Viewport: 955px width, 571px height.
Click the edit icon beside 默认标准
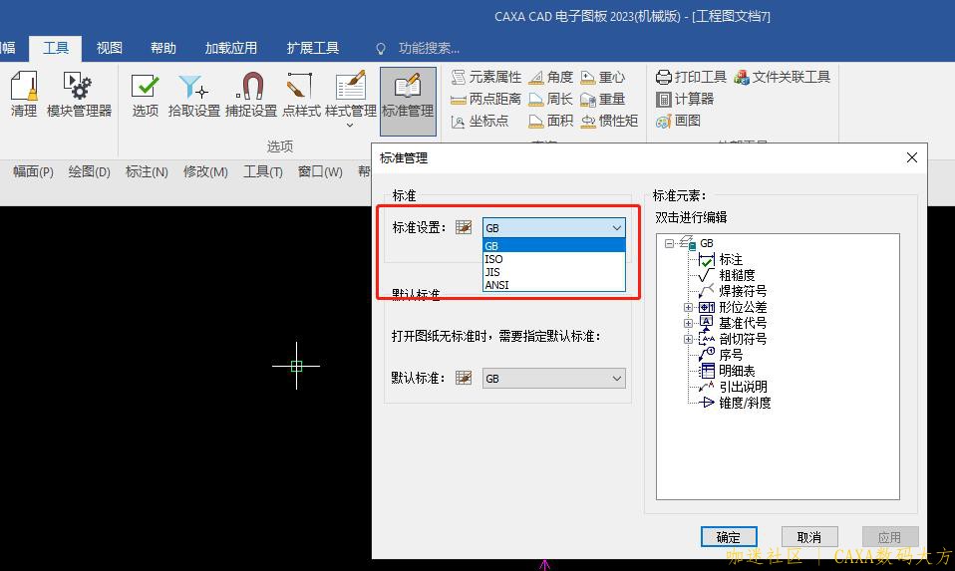coord(464,378)
